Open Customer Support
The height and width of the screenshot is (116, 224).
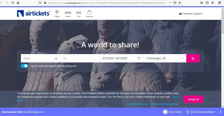(x=191, y=14)
